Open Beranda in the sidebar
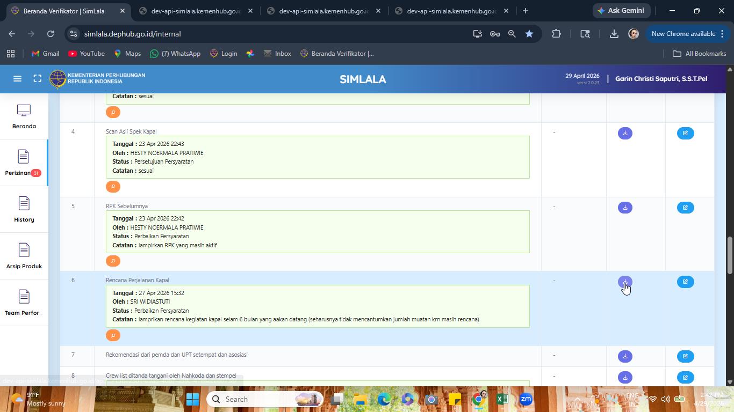Viewport: 734px width, 412px height. coord(24,116)
